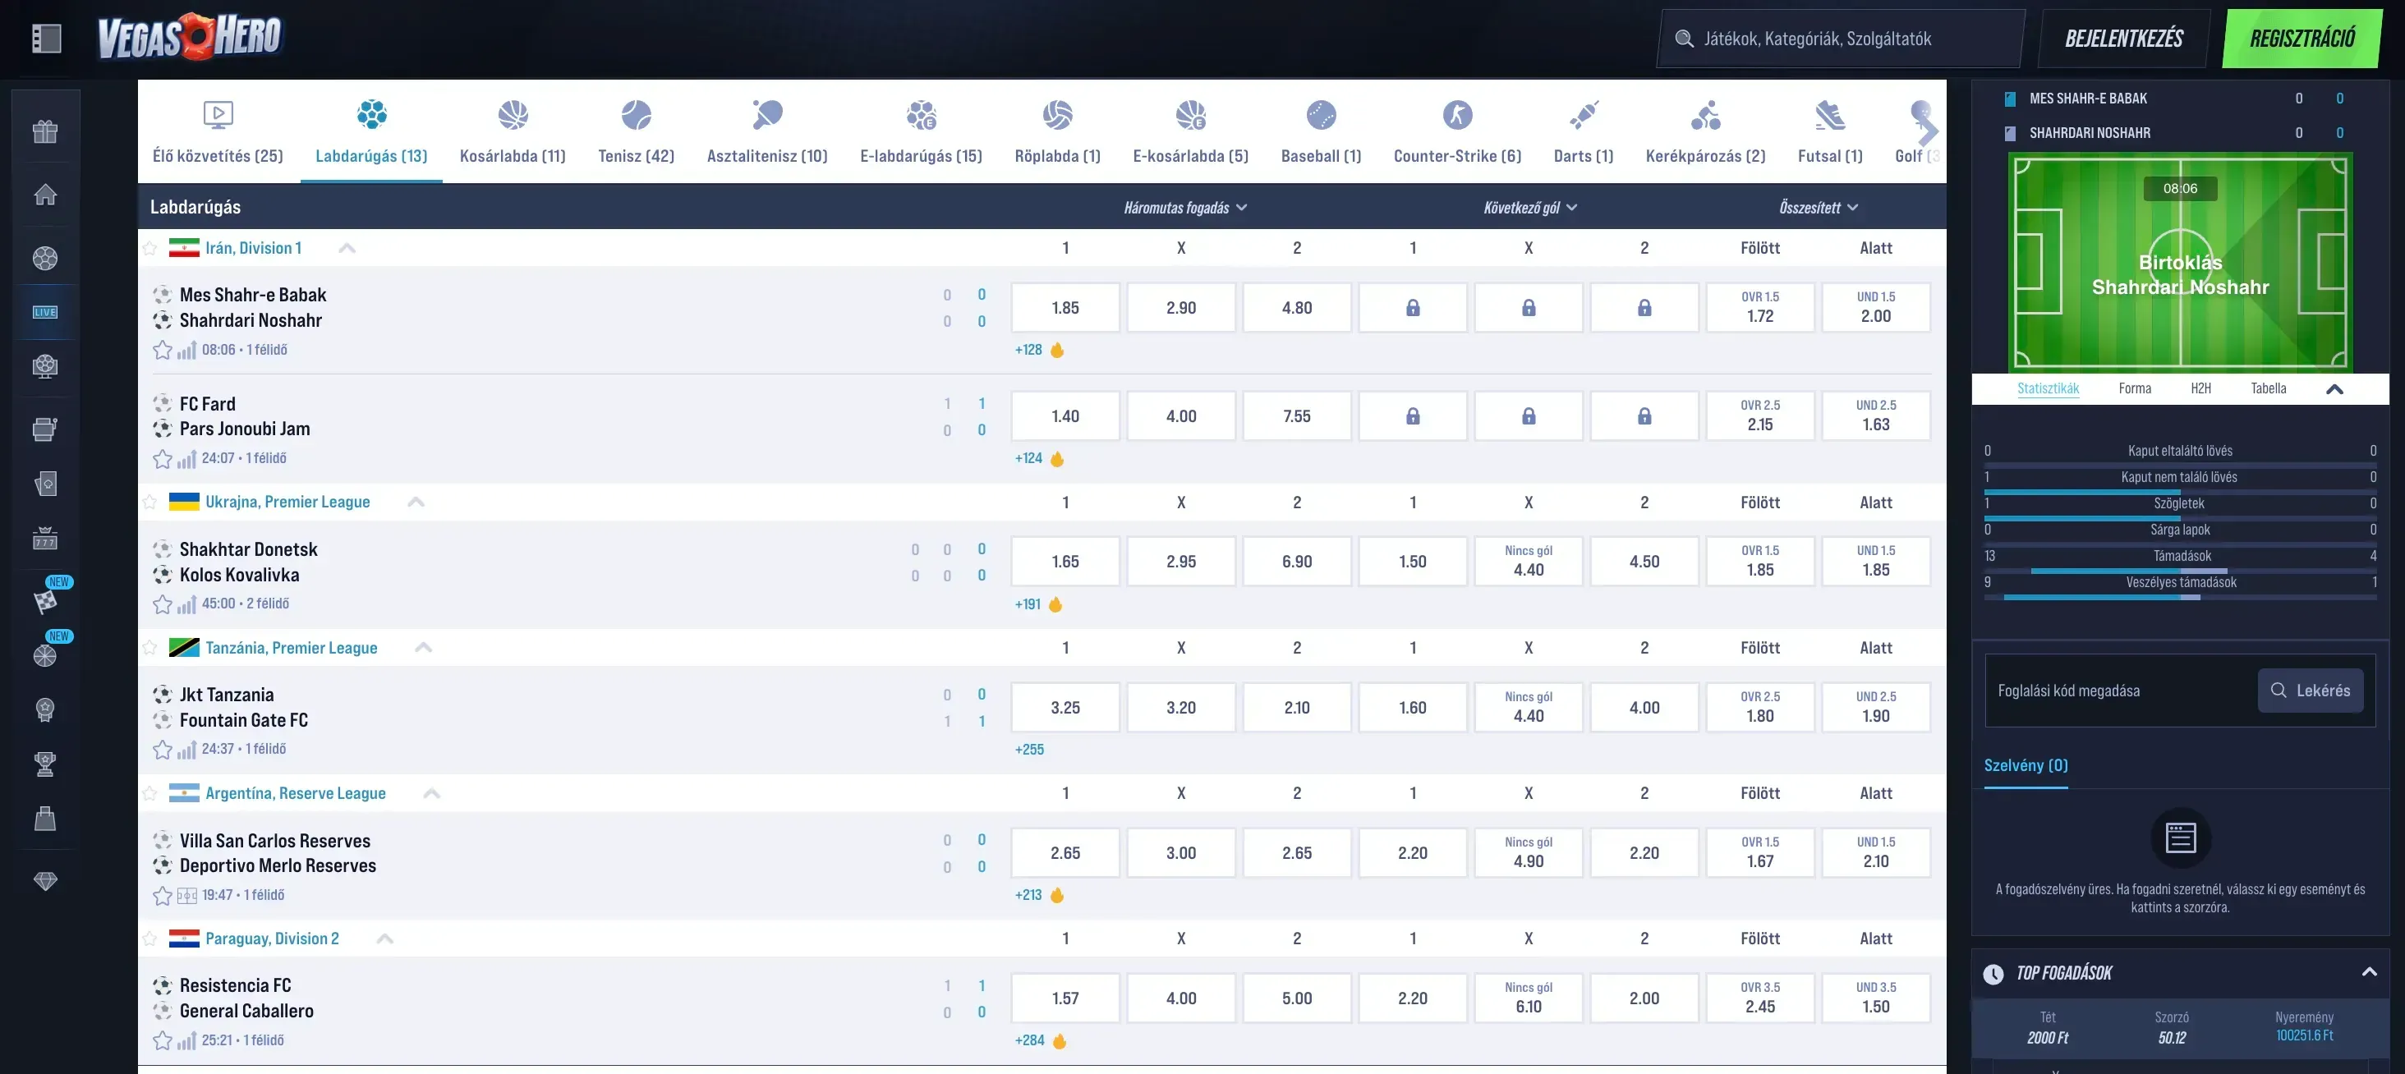This screenshot has width=2405, height=1074.
Task: Open the diamond VIP icon in sidebar
Action: [x=45, y=881]
